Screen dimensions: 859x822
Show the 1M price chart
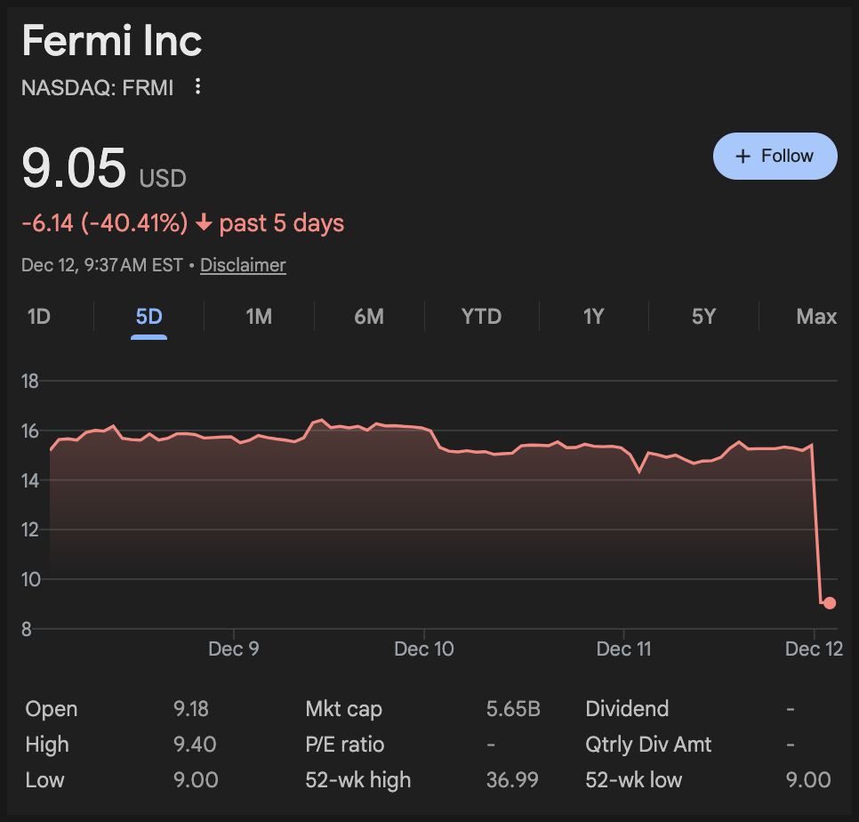click(x=259, y=317)
